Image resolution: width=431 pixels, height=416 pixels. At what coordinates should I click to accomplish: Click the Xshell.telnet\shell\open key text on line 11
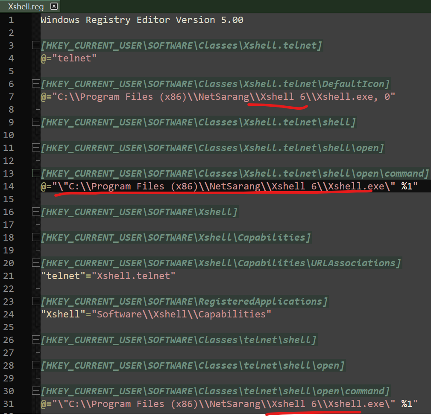(x=212, y=148)
